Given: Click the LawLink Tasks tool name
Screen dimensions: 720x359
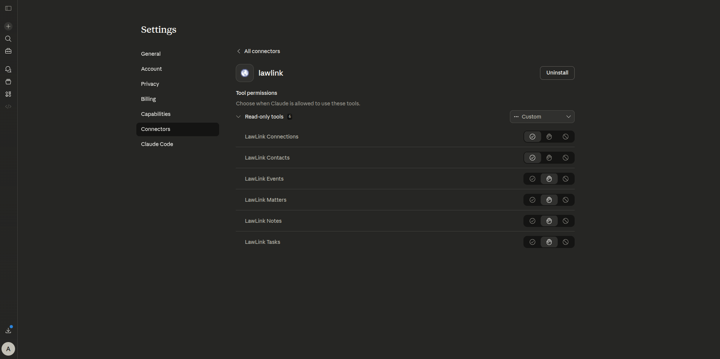Looking at the screenshot, I should [262, 242].
